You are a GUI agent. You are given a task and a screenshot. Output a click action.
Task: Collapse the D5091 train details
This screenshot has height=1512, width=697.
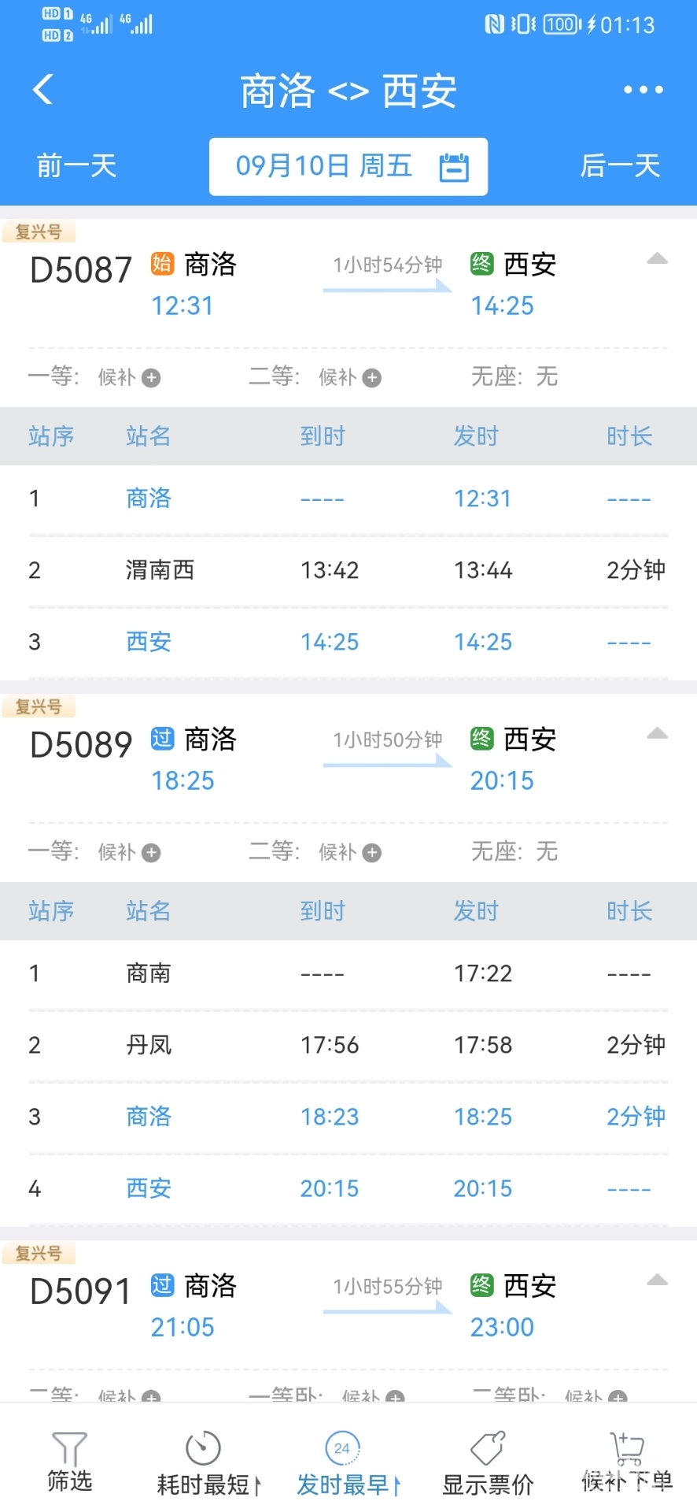[657, 1280]
